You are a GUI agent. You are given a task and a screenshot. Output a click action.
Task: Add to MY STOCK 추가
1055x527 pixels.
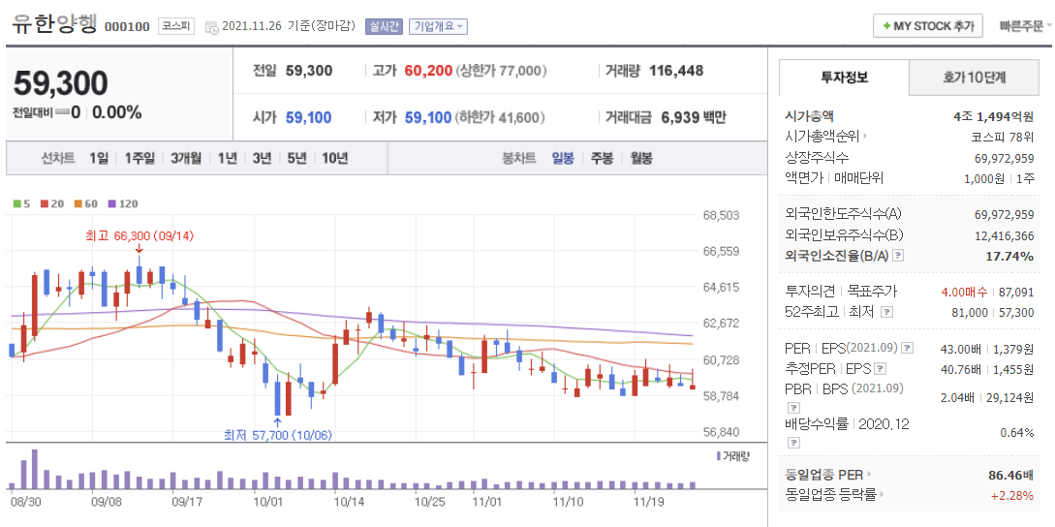[x=928, y=25]
